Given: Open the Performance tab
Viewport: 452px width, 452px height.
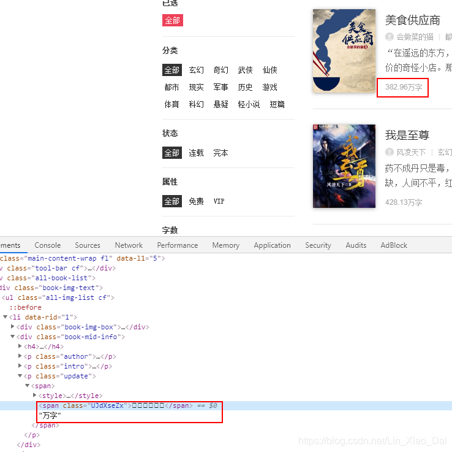Looking at the screenshot, I should point(178,245).
